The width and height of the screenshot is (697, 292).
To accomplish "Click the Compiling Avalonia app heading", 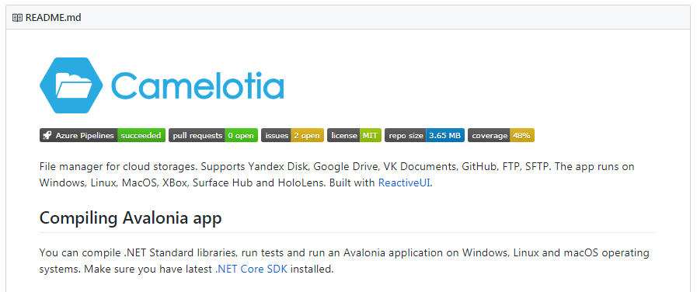I will click(x=131, y=218).
